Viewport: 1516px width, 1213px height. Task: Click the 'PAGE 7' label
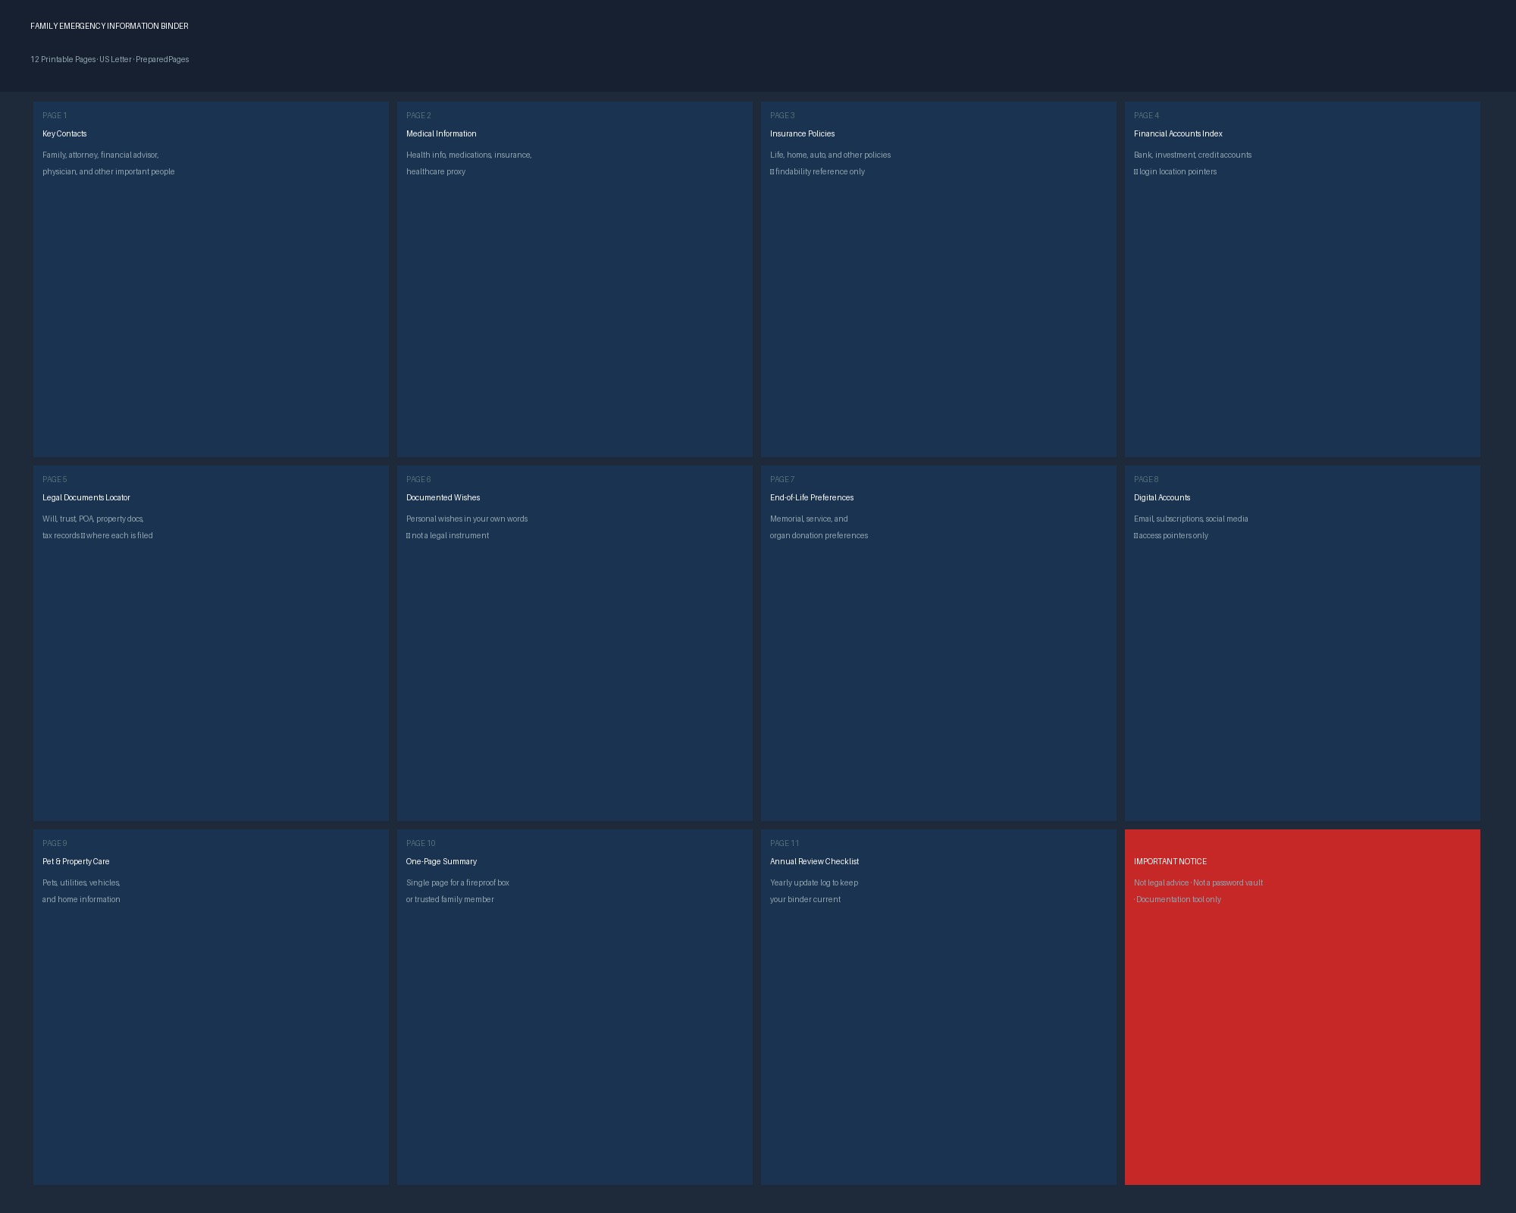pos(782,479)
